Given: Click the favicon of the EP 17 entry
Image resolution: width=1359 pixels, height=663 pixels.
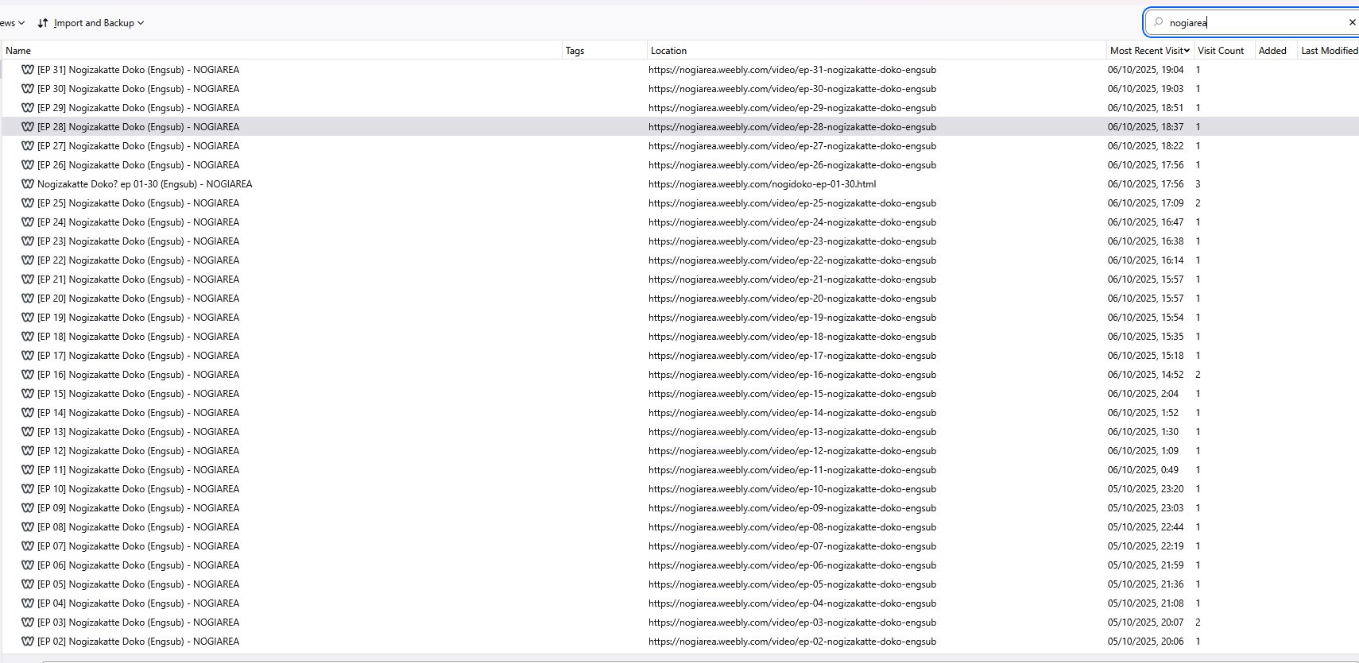Looking at the screenshot, I should pyautogui.click(x=28, y=356).
